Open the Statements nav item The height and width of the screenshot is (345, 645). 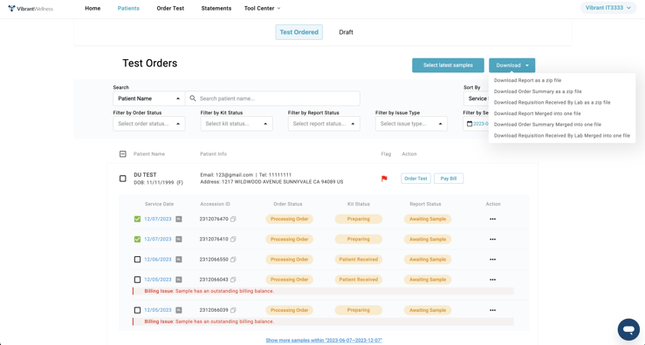216,8
